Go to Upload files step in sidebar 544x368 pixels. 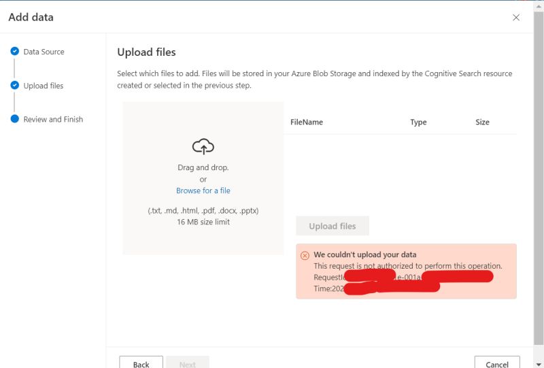pos(44,86)
